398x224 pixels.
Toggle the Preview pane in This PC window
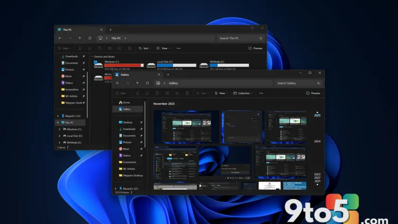[255, 48]
